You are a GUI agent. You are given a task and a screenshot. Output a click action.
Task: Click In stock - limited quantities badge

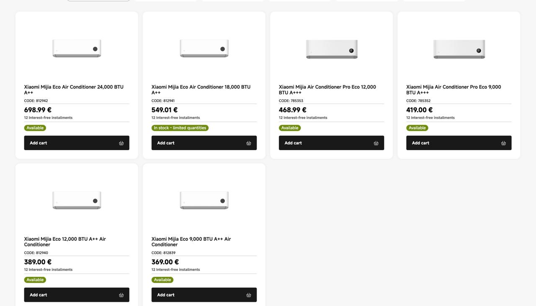tap(180, 128)
